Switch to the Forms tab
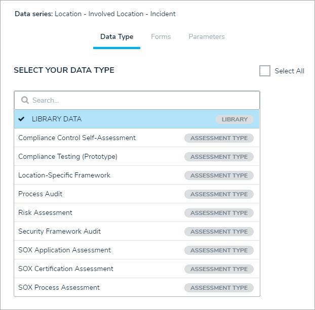Screen dimensions: 315x310 [x=161, y=37]
